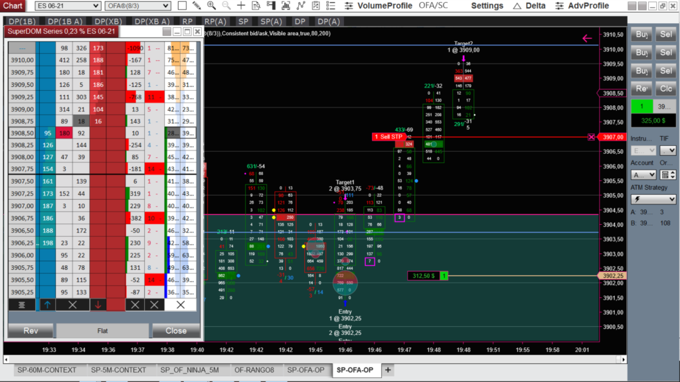Screen dimensions: 680x382
Task: Activate the crosshair cursor tool
Action: point(241,5)
